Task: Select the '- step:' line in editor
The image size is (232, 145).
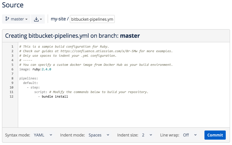Action: click(x=33, y=87)
